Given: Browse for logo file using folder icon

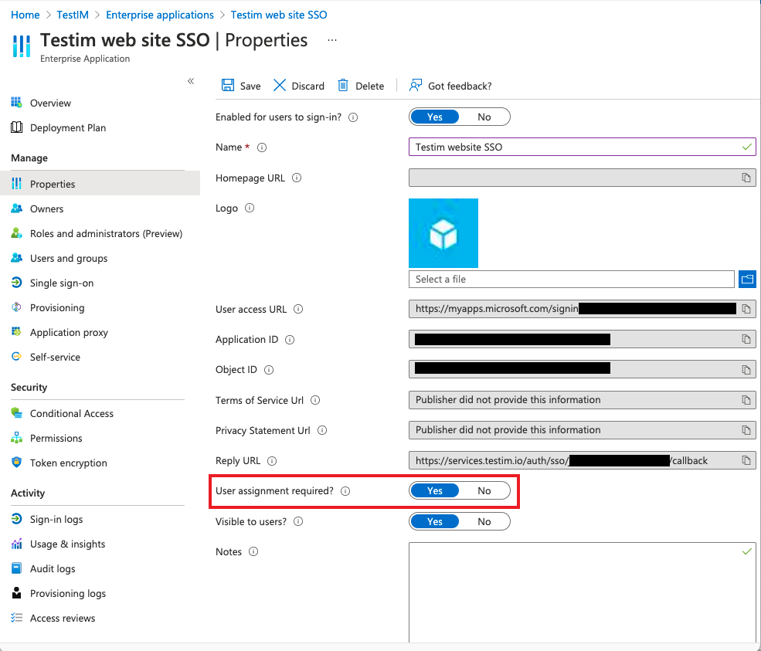Looking at the screenshot, I should [747, 279].
